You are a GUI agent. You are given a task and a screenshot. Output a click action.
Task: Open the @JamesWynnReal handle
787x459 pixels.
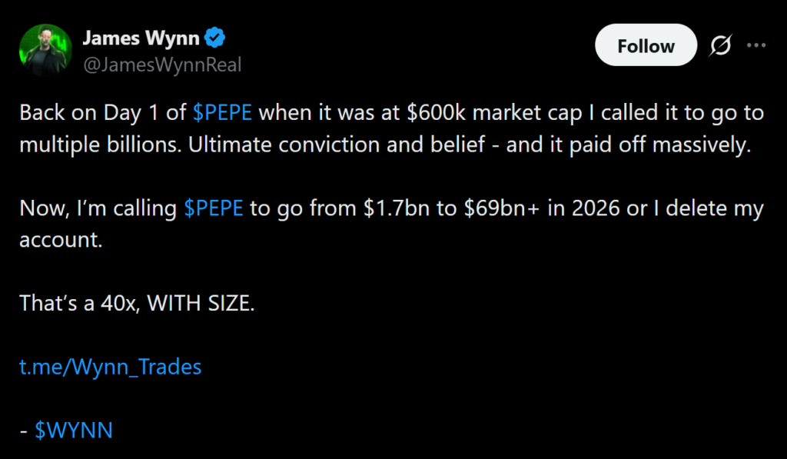[x=162, y=65]
